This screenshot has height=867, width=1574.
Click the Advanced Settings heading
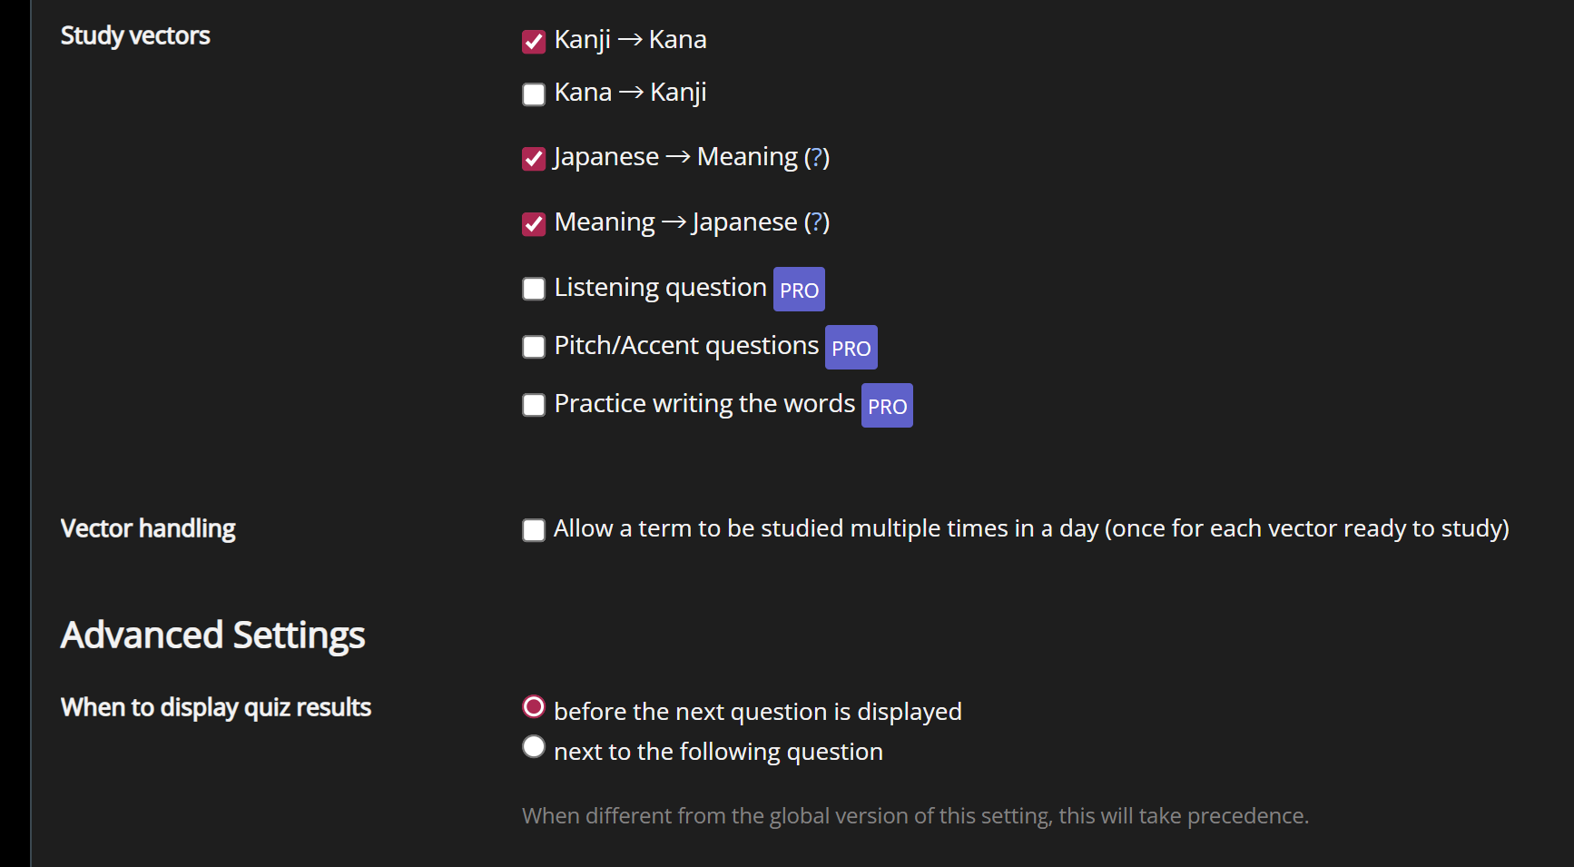coord(212,635)
